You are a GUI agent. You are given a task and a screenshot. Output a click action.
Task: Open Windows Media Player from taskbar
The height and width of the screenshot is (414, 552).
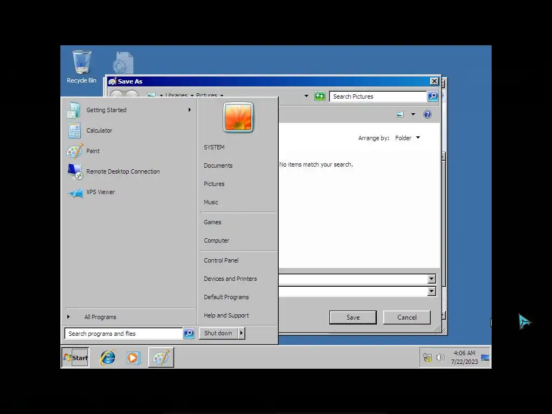click(134, 358)
